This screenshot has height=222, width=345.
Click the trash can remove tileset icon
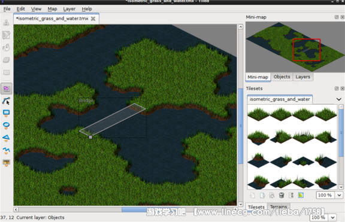point(282,195)
